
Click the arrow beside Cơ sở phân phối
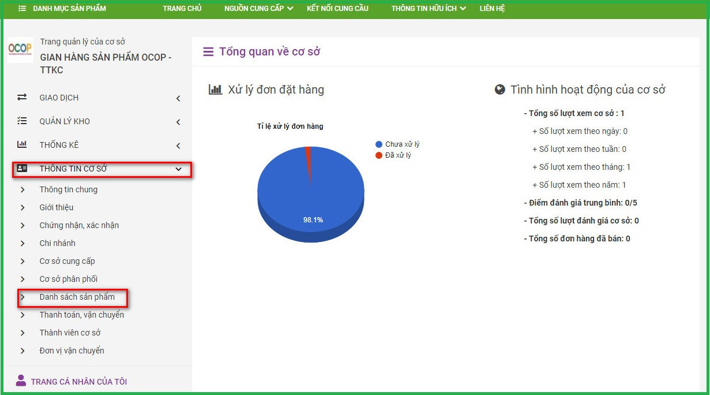pos(22,279)
